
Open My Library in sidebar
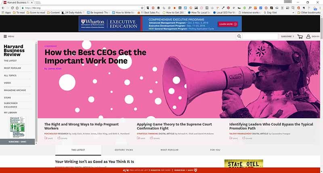[10, 113]
